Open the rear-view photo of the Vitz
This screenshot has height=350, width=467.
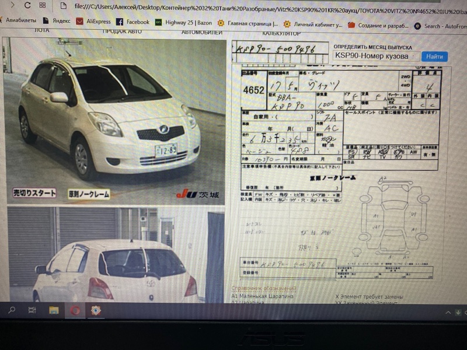(116, 255)
